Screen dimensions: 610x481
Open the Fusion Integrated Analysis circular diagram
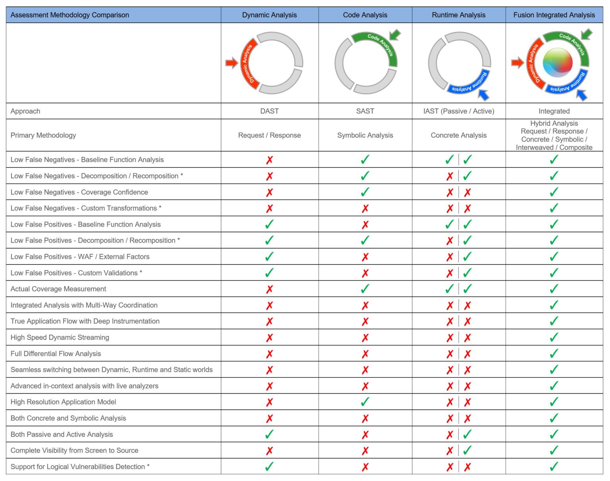558,63
